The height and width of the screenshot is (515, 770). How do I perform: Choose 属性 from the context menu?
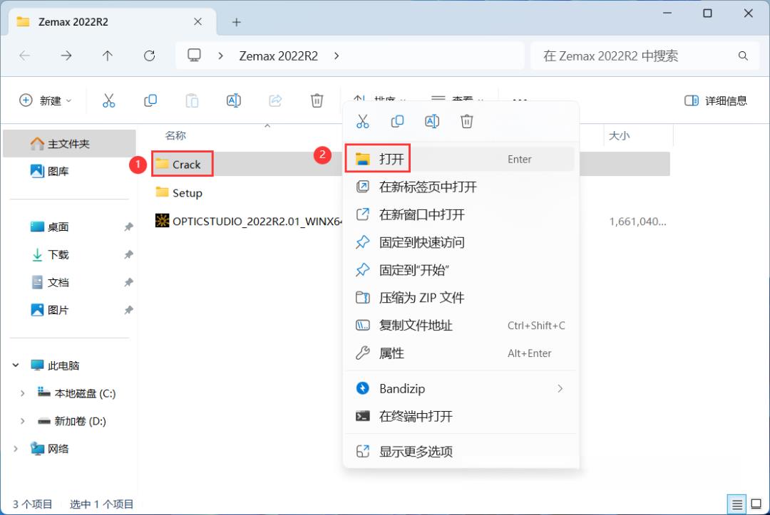click(x=460, y=353)
